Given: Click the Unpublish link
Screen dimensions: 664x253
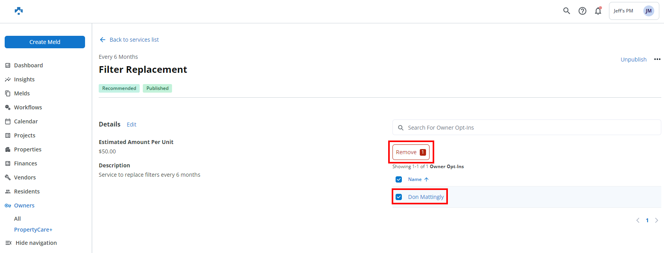Looking at the screenshot, I should [634, 60].
